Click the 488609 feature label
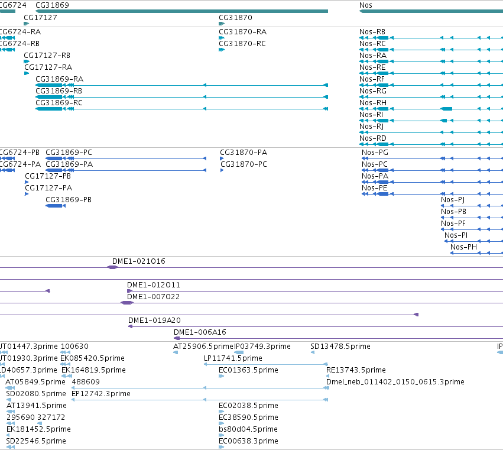This screenshot has width=503, height=450. click(86, 382)
